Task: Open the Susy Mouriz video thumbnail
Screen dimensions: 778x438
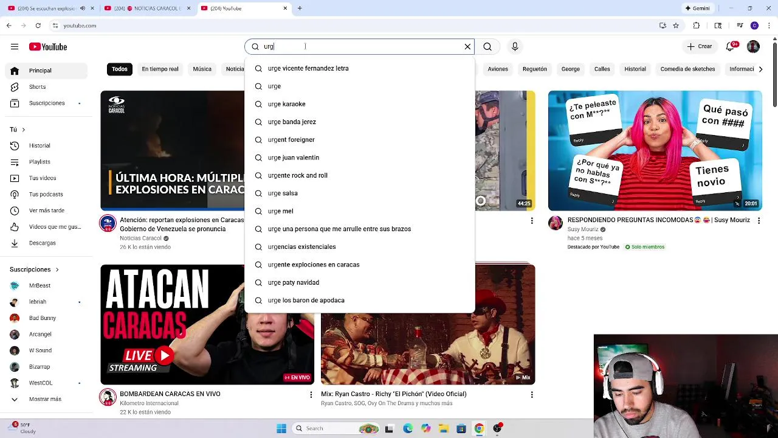Action: tap(655, 150)
